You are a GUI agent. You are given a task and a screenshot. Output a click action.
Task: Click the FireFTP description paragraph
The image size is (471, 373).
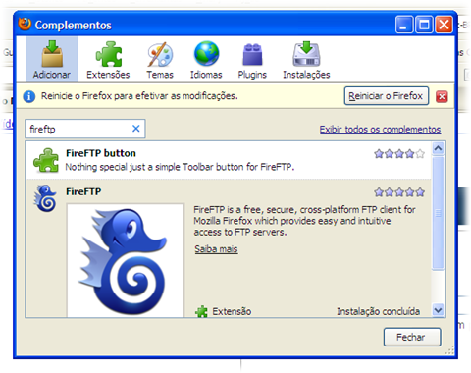pyautogui.click(x=305, y=221)
